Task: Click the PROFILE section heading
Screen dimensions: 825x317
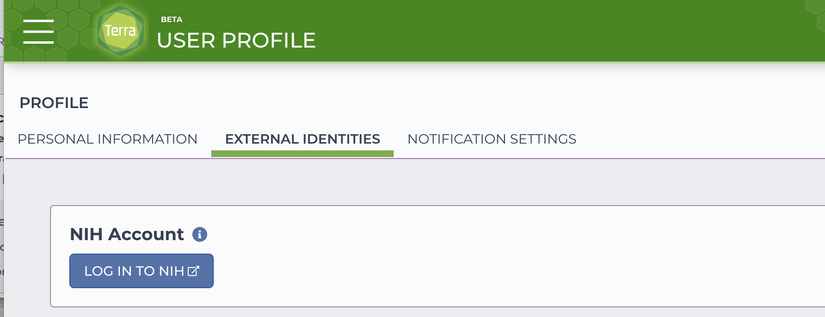Action: (x=54, y=103)
